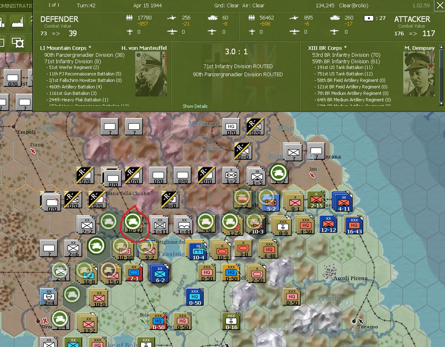The height and width of the screenshot is (347, 445).
Task: Click the factory production icon
Action: [17, 22]
